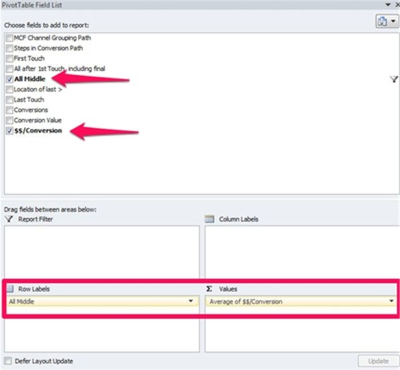Uncheck the $$/Conversion field checkbox
400x370 pixels.
pyautogui.click(x=9, y=131)
